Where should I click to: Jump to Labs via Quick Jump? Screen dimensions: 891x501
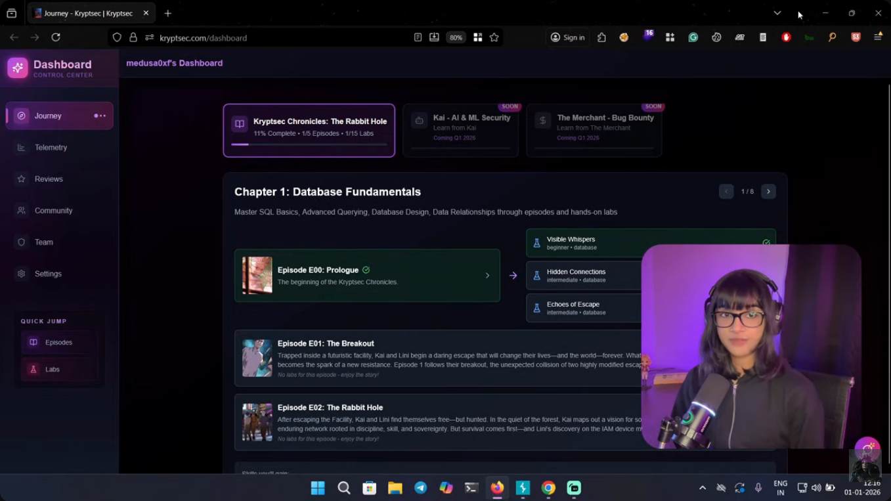[x=52, y=370]
